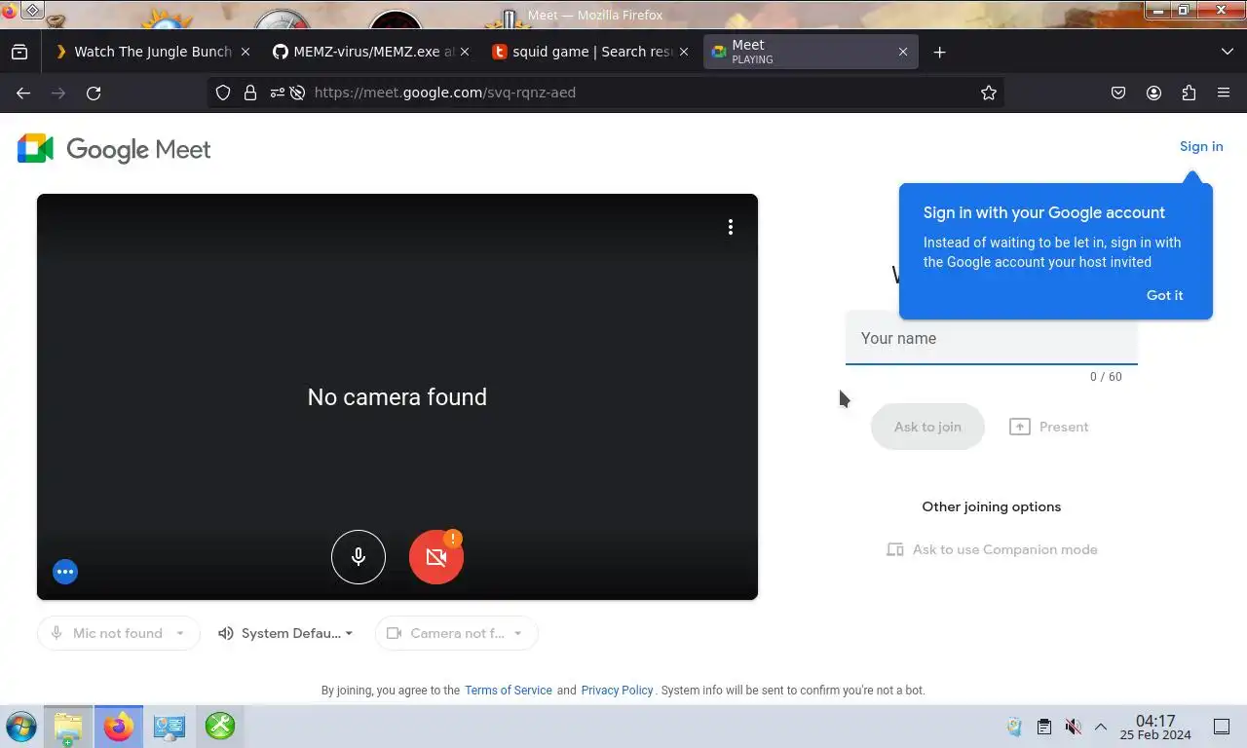
Task: Expand the System Default speaker dropdown
Action: 286,633
